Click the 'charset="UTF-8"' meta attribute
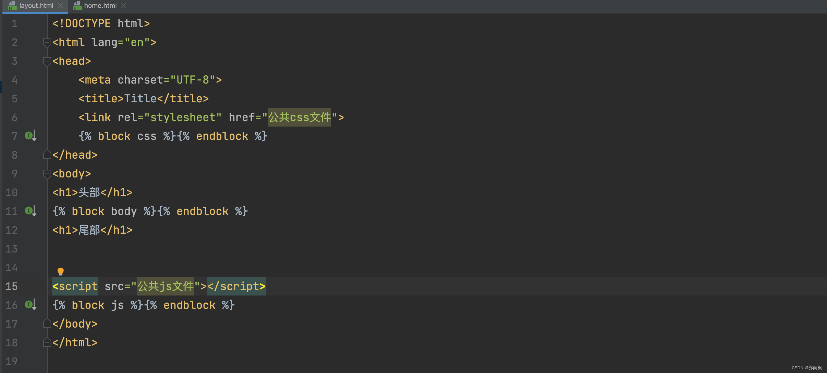The width and height of the screenshot is (827, 373). [x=166, y=80]
